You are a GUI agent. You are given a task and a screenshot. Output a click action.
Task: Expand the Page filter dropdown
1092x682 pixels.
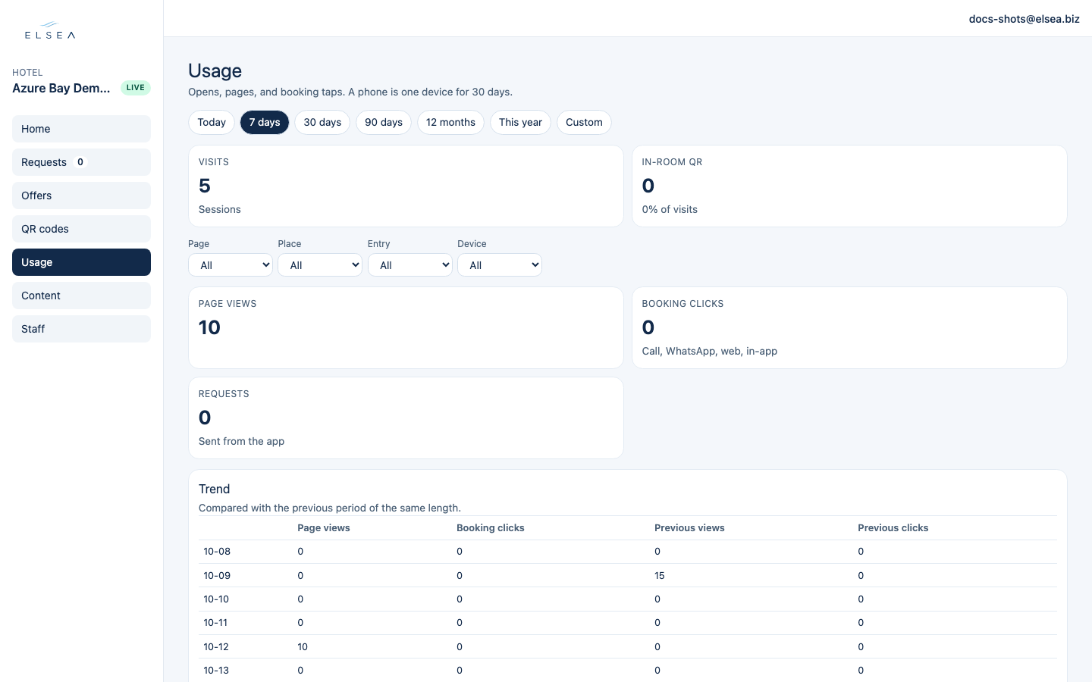pos(231,265)
